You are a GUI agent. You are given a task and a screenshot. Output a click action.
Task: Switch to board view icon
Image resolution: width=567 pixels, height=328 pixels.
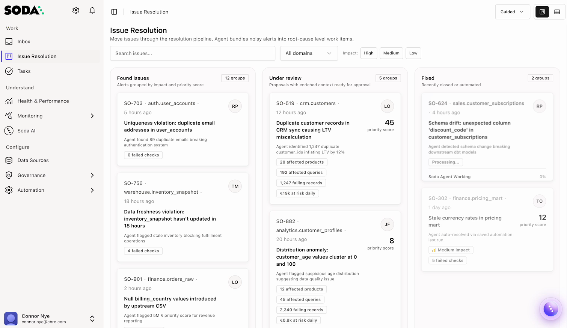click(x=542, y=12)
